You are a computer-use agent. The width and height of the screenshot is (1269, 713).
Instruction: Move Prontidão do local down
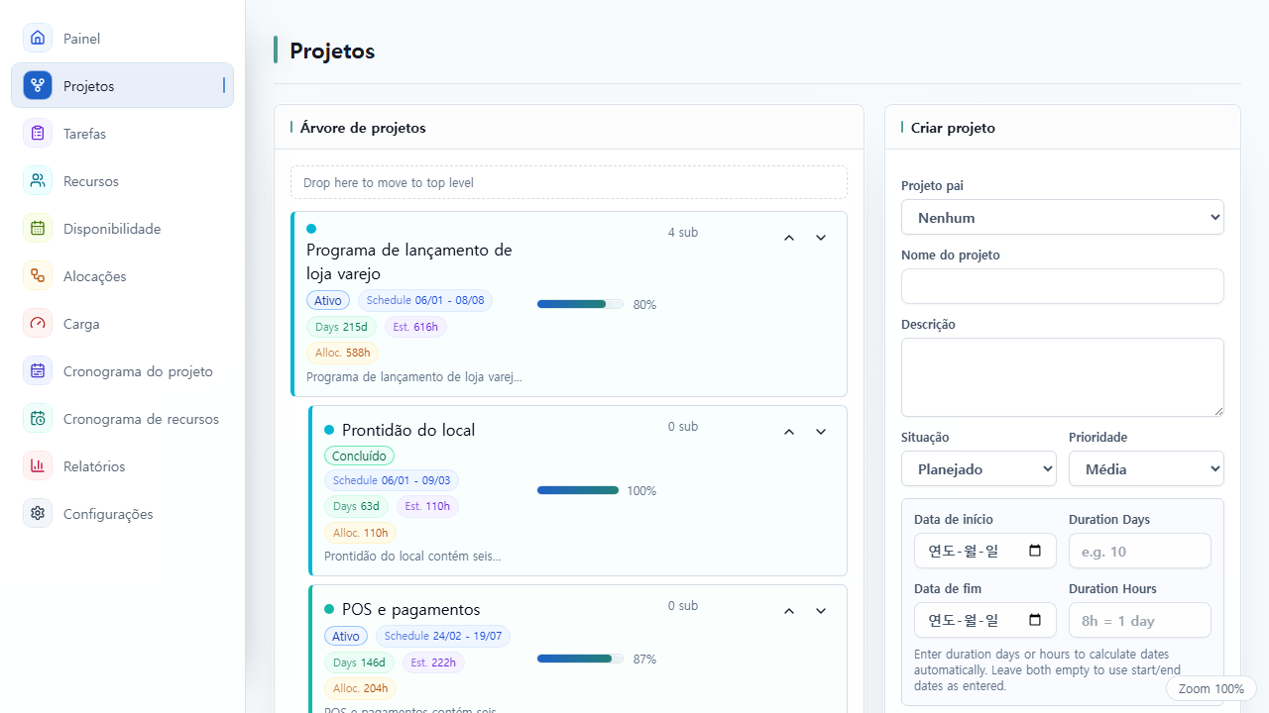pyautogui.click(x=821, y=432)
